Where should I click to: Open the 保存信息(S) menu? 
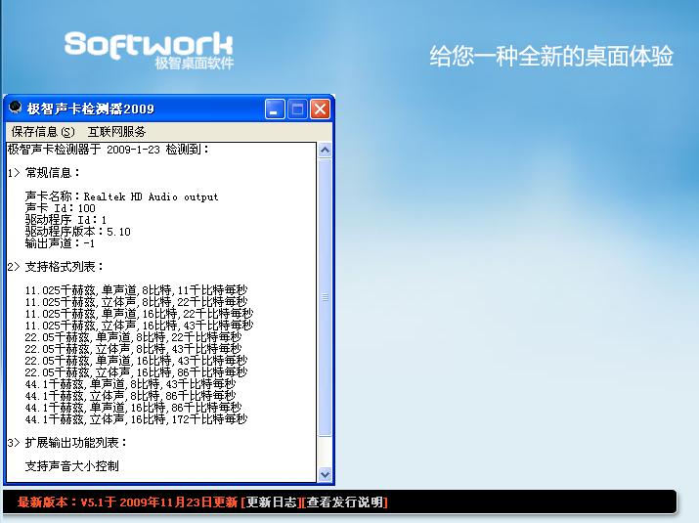(x=43, y=132)
